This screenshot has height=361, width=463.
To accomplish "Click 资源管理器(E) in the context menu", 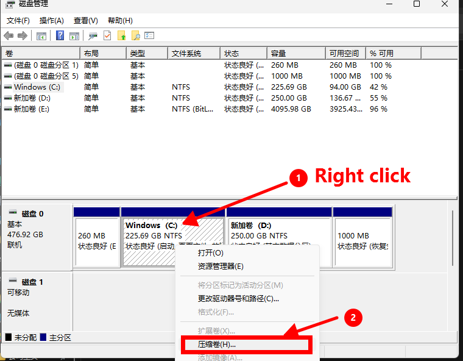I will pos(221,266).
